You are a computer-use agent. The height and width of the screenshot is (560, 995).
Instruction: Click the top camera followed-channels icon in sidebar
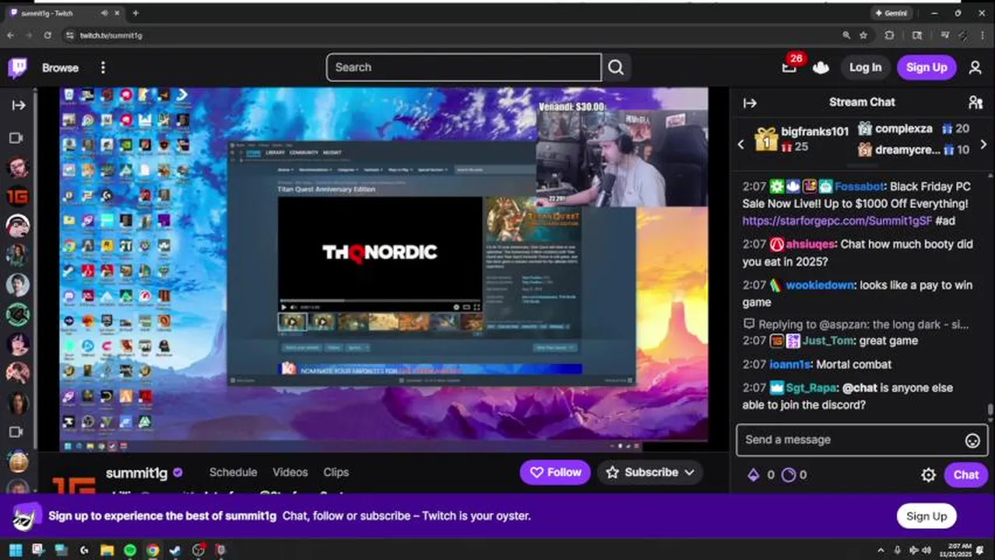point(16,138)
